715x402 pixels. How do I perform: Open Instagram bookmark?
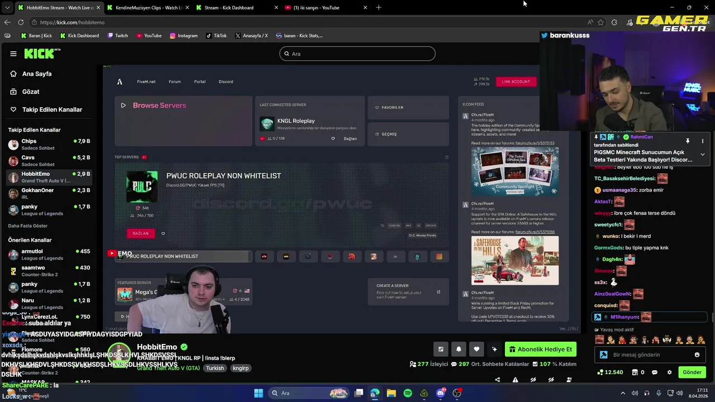[183, 36]
